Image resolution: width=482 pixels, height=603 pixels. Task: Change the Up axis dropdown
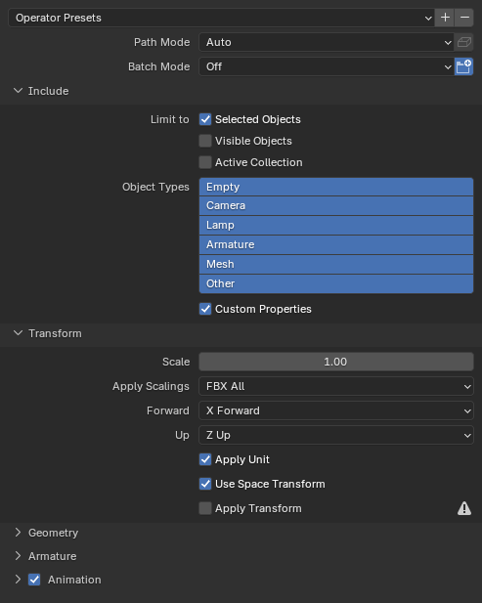[x=335, y=435]
